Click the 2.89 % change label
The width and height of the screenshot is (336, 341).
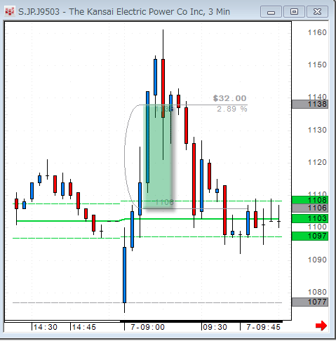(232, 109)
